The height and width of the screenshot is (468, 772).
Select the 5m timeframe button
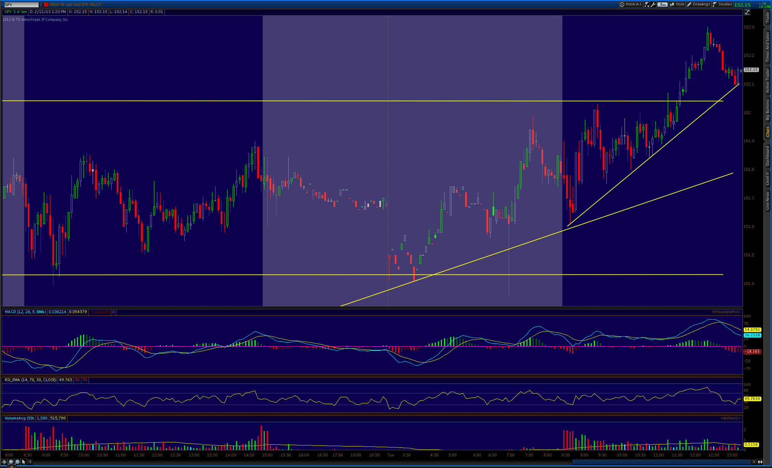[663, 4]
